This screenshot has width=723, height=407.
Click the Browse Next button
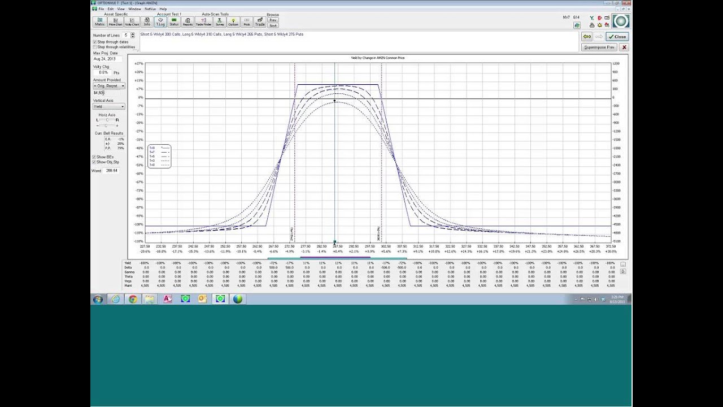pos(273,25)
